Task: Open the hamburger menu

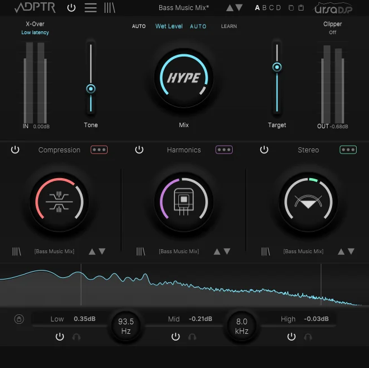Action: pyautogui.click(x=91, y=8)
